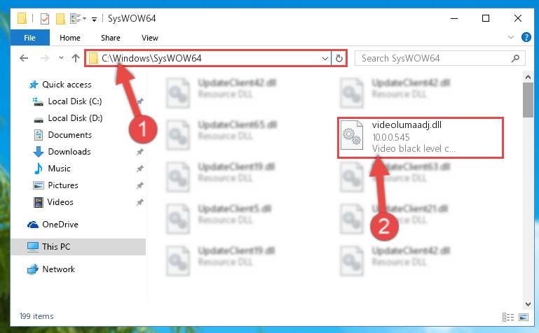Viewport: 539px width, 333px height.
Task: Click the Properties icon in quick access toolbar
Action: [45, 18]
